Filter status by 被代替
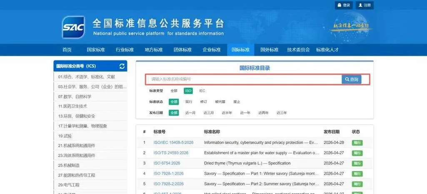This screenshot has height=194, width=427. pos(220,102)
